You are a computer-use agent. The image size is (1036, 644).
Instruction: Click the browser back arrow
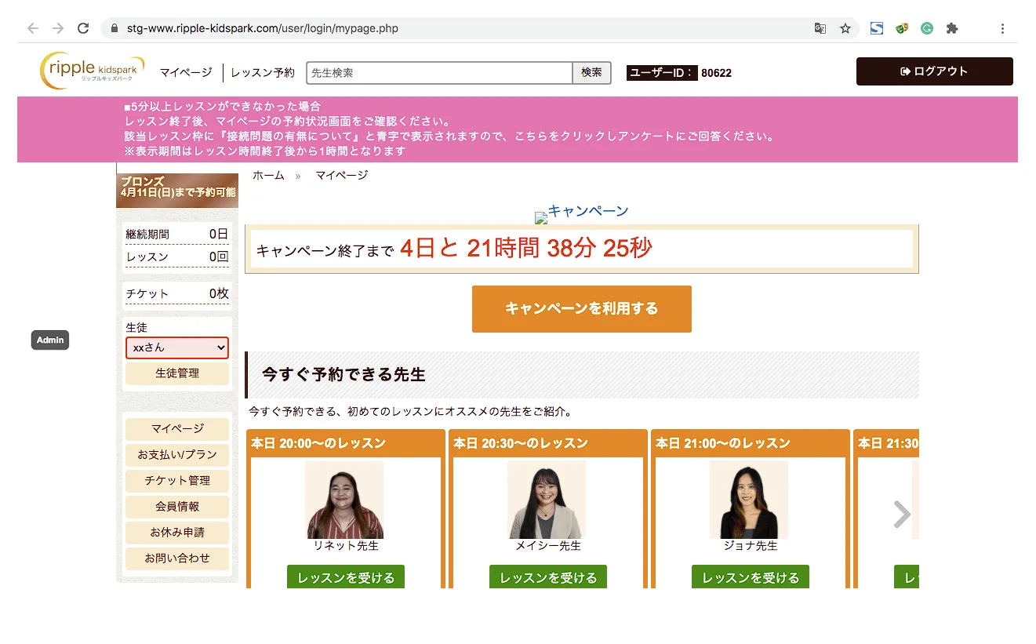tap(33, 28)
